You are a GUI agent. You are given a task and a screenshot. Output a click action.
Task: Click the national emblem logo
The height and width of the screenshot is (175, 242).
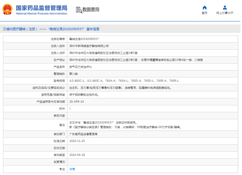[7, 9]
